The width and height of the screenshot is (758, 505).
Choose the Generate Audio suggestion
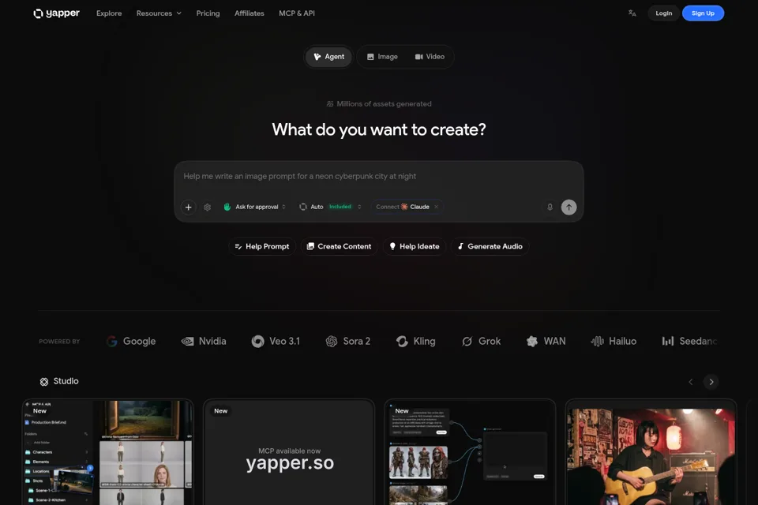[490, 246]
